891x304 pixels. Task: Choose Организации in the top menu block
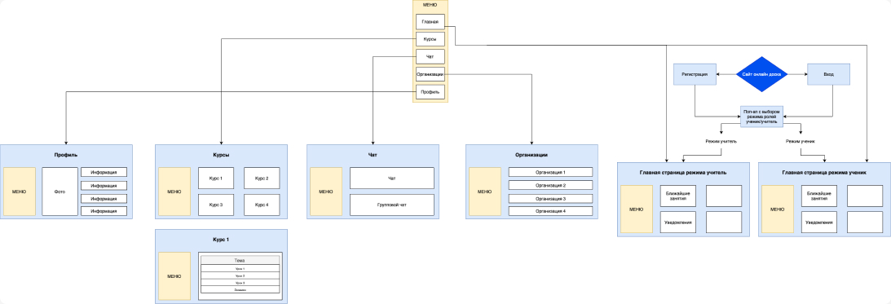[x=430, y=74]
